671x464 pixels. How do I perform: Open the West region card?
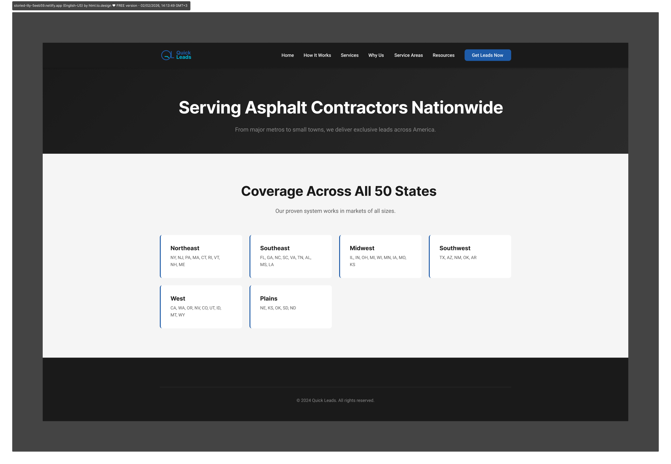(201, 307)
